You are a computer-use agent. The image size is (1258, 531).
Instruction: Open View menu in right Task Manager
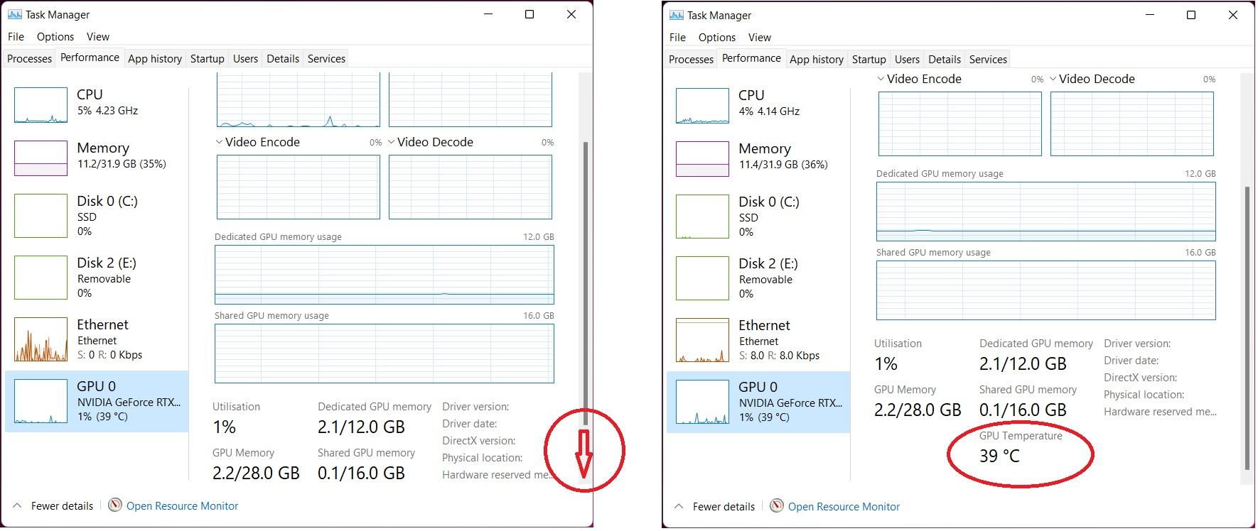coord(759,38)
